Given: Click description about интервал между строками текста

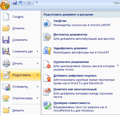Looking at the screenshot, I should [83, 95].
